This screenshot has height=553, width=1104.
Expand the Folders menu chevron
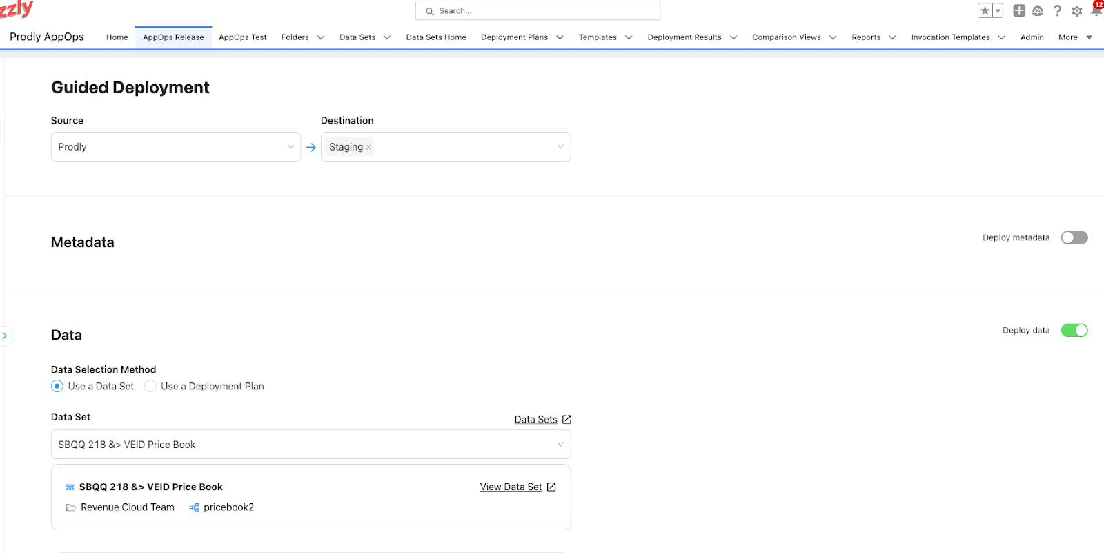[x=321, y=37]
